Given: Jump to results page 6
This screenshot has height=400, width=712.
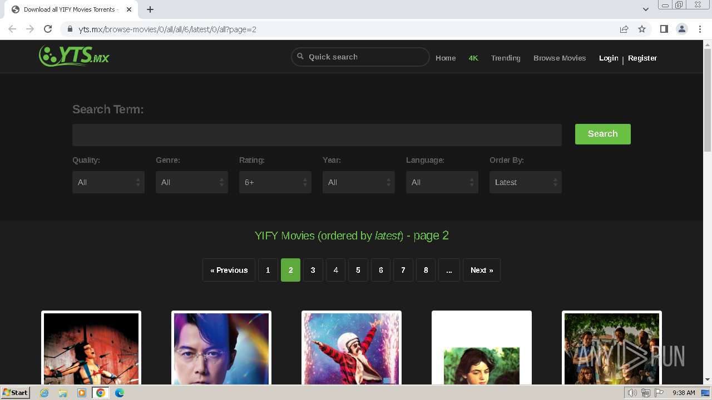Looking at the screenshot, I should [380, 270].
